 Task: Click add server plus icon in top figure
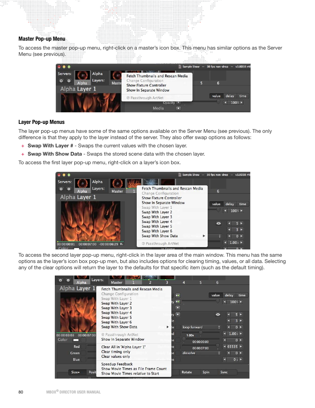tap(61, 81)
